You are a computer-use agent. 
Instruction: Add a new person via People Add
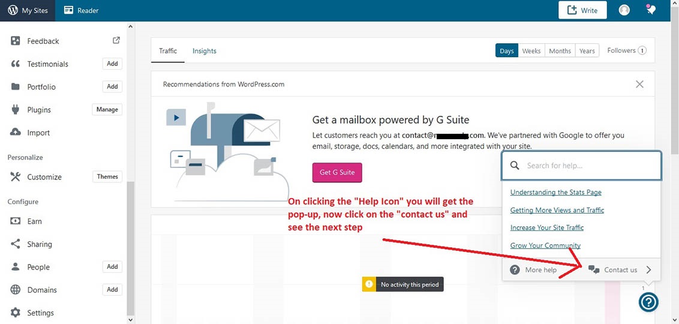112,267
